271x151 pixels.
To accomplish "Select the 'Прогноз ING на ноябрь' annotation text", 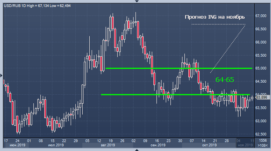I will point(215,17).
